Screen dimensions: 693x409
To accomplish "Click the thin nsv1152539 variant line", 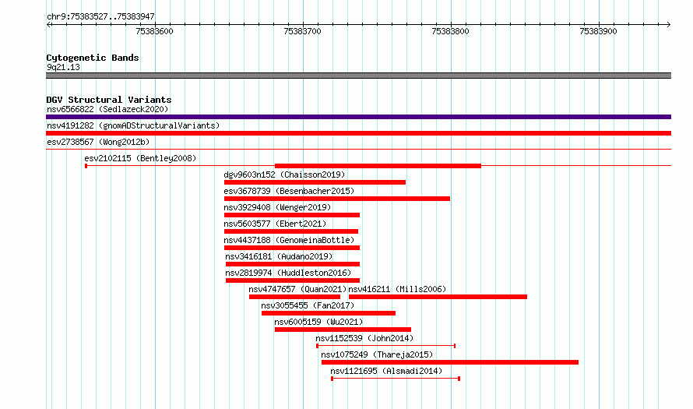I will pyautogui.click(x=386, y=346).
